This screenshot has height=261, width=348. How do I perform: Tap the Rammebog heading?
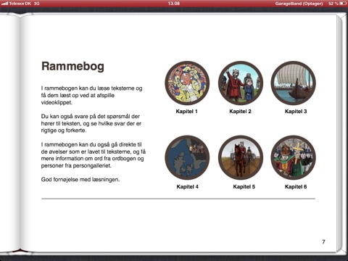[x=72, y=67]
